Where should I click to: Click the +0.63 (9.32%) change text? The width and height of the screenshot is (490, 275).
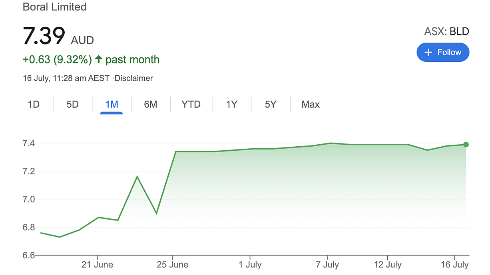coord(57,60)
